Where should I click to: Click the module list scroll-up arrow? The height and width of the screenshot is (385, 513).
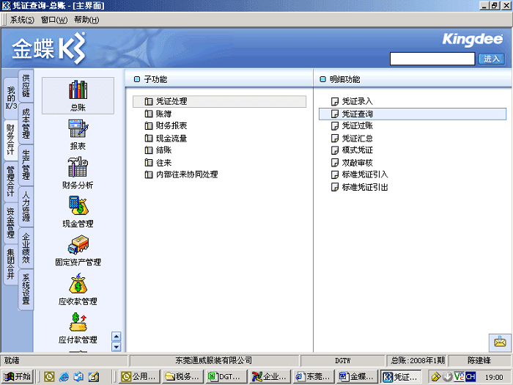(x=117, y=336)
